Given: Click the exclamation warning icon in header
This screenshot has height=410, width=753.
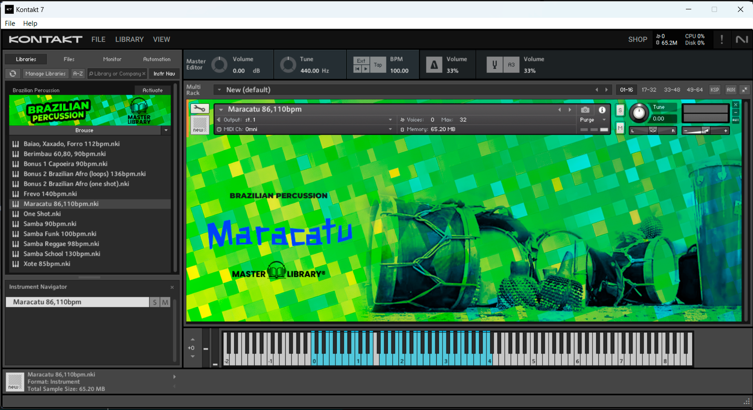Looking at the screenshot, I should click(721, 40).
